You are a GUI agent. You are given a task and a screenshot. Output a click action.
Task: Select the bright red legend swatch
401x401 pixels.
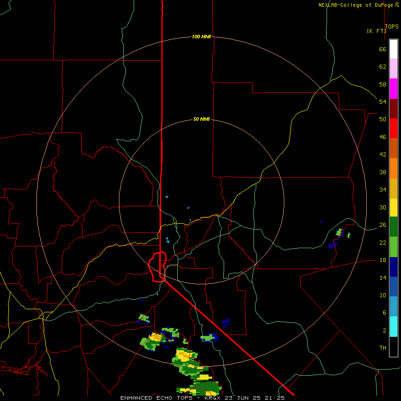click(393, 128)
